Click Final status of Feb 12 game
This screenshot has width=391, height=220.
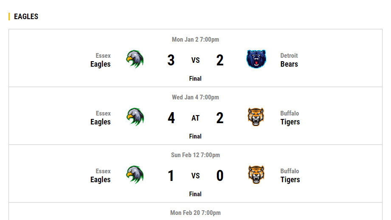point(195,194)
